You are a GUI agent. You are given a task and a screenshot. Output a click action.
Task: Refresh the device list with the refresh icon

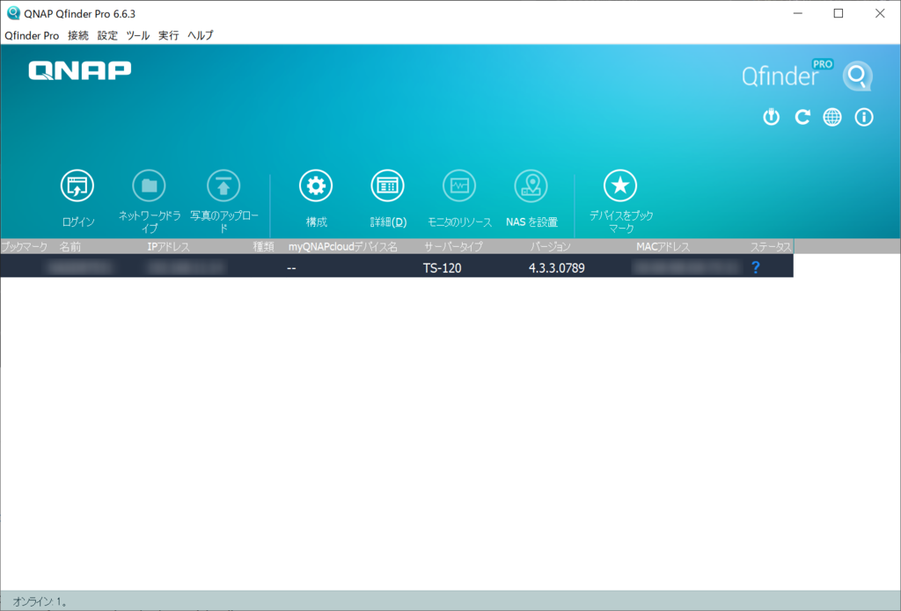[802, 117]
